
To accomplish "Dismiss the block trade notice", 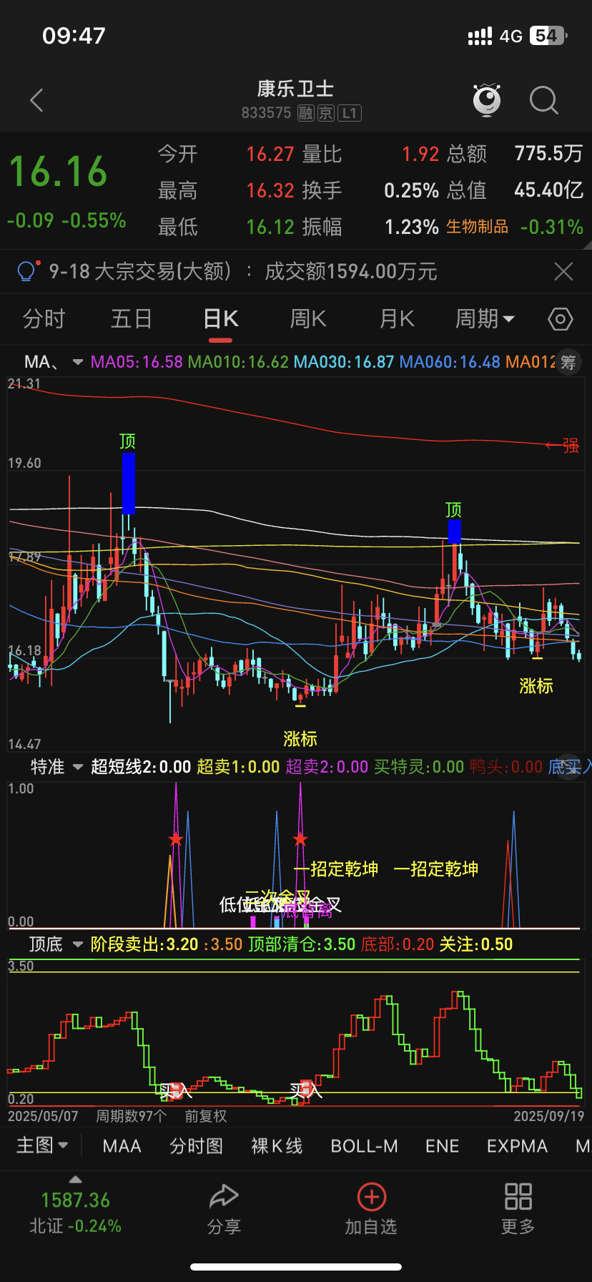I will pos(563,271).
